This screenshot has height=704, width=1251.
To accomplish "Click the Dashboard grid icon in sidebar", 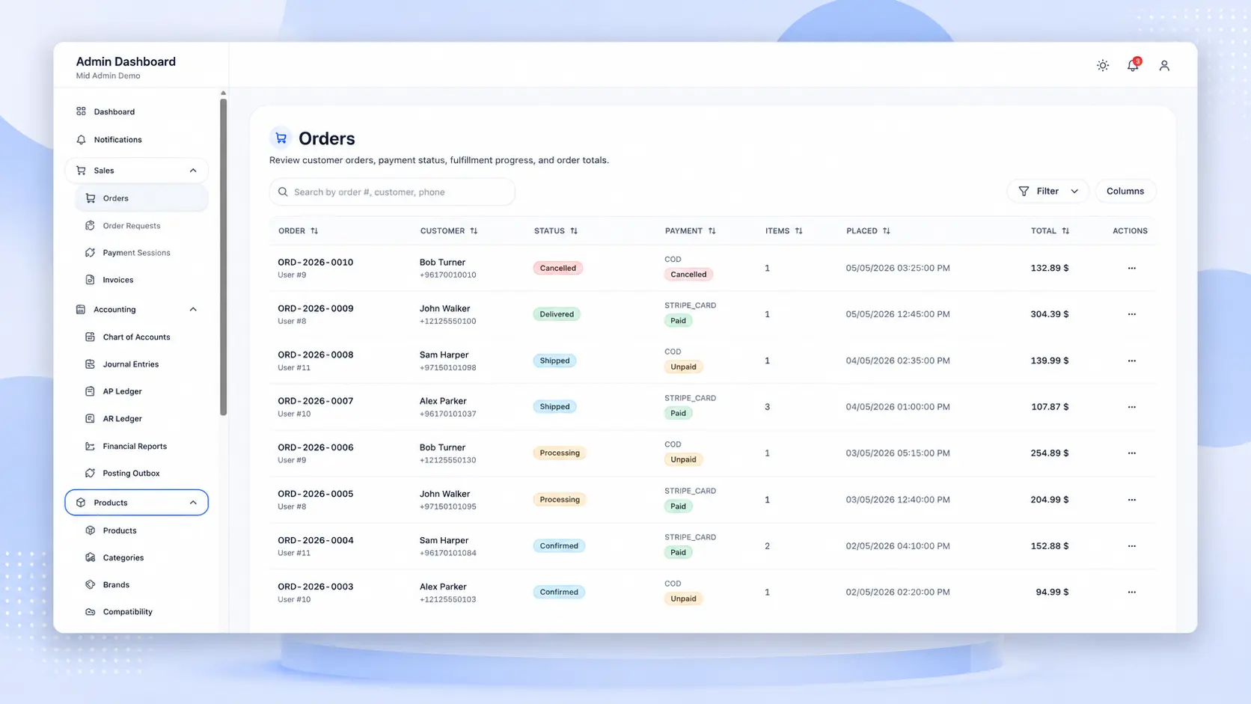I will 81,111.
